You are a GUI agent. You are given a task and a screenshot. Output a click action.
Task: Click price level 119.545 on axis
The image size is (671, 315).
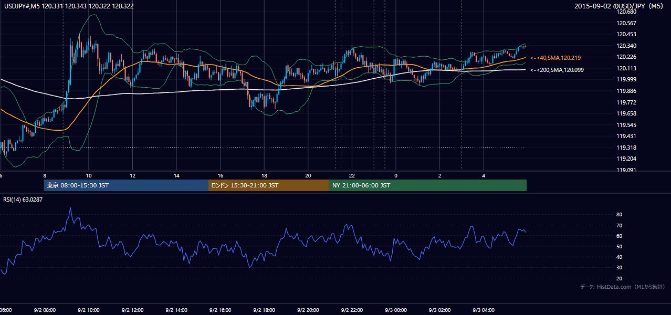626,125
